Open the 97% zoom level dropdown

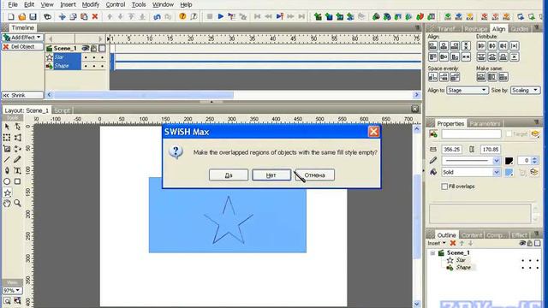point(12,290)
